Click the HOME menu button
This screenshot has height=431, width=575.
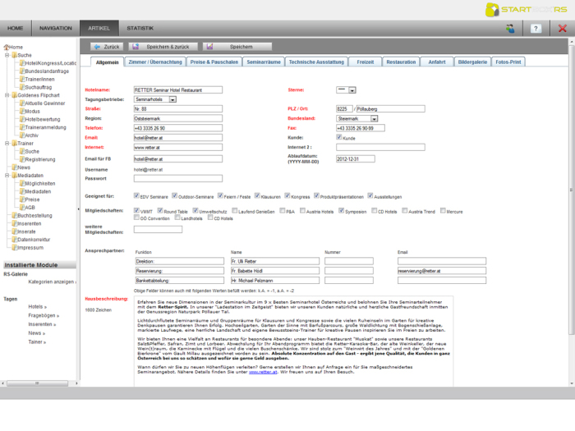[16, 28]
